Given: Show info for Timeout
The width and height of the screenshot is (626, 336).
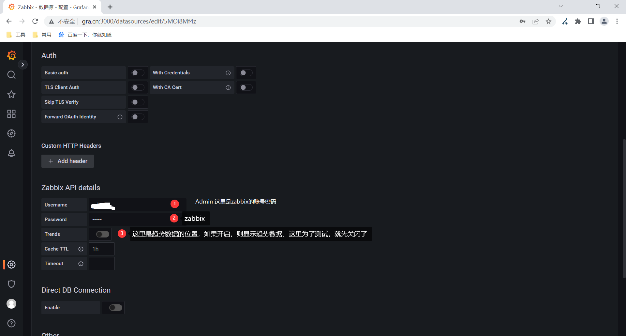Looking at the screenshot, I should [81, 264].
